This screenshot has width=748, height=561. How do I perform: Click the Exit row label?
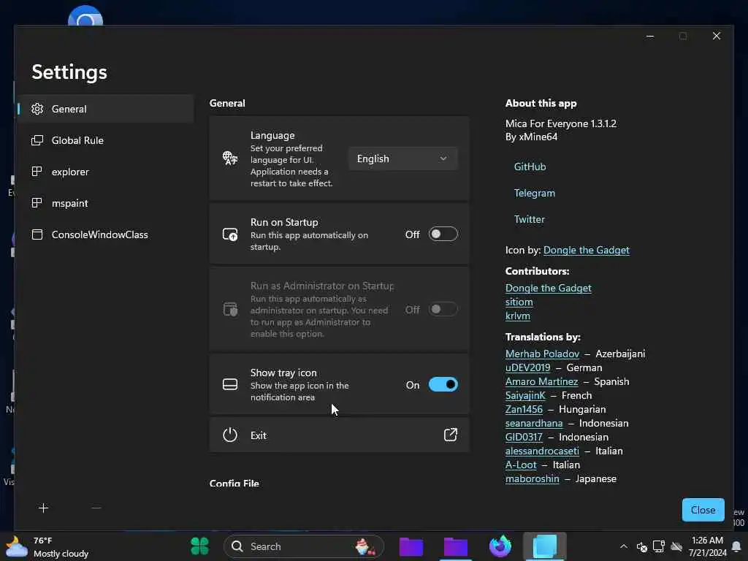[x=259, y=435]
